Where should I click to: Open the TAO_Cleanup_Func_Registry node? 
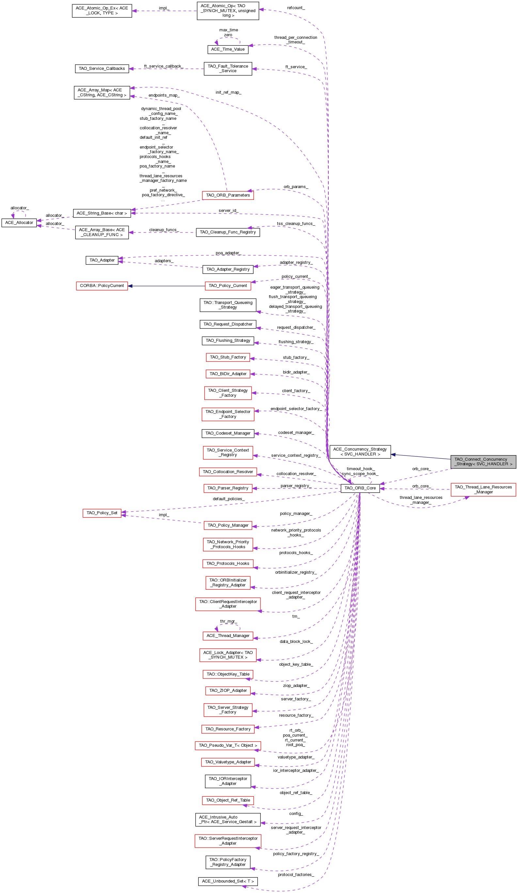click(228, 232)
